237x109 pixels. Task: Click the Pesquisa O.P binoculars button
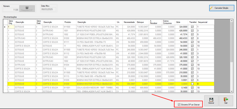tap(27, 9)
